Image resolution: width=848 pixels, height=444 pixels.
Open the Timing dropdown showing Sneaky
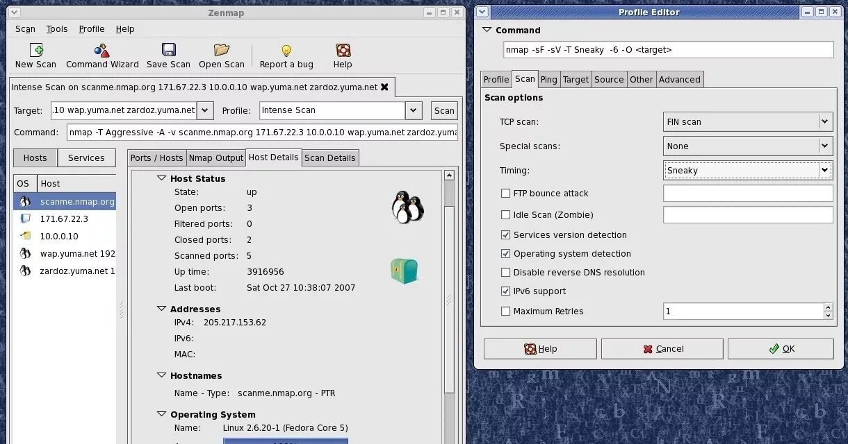(748, 170)
